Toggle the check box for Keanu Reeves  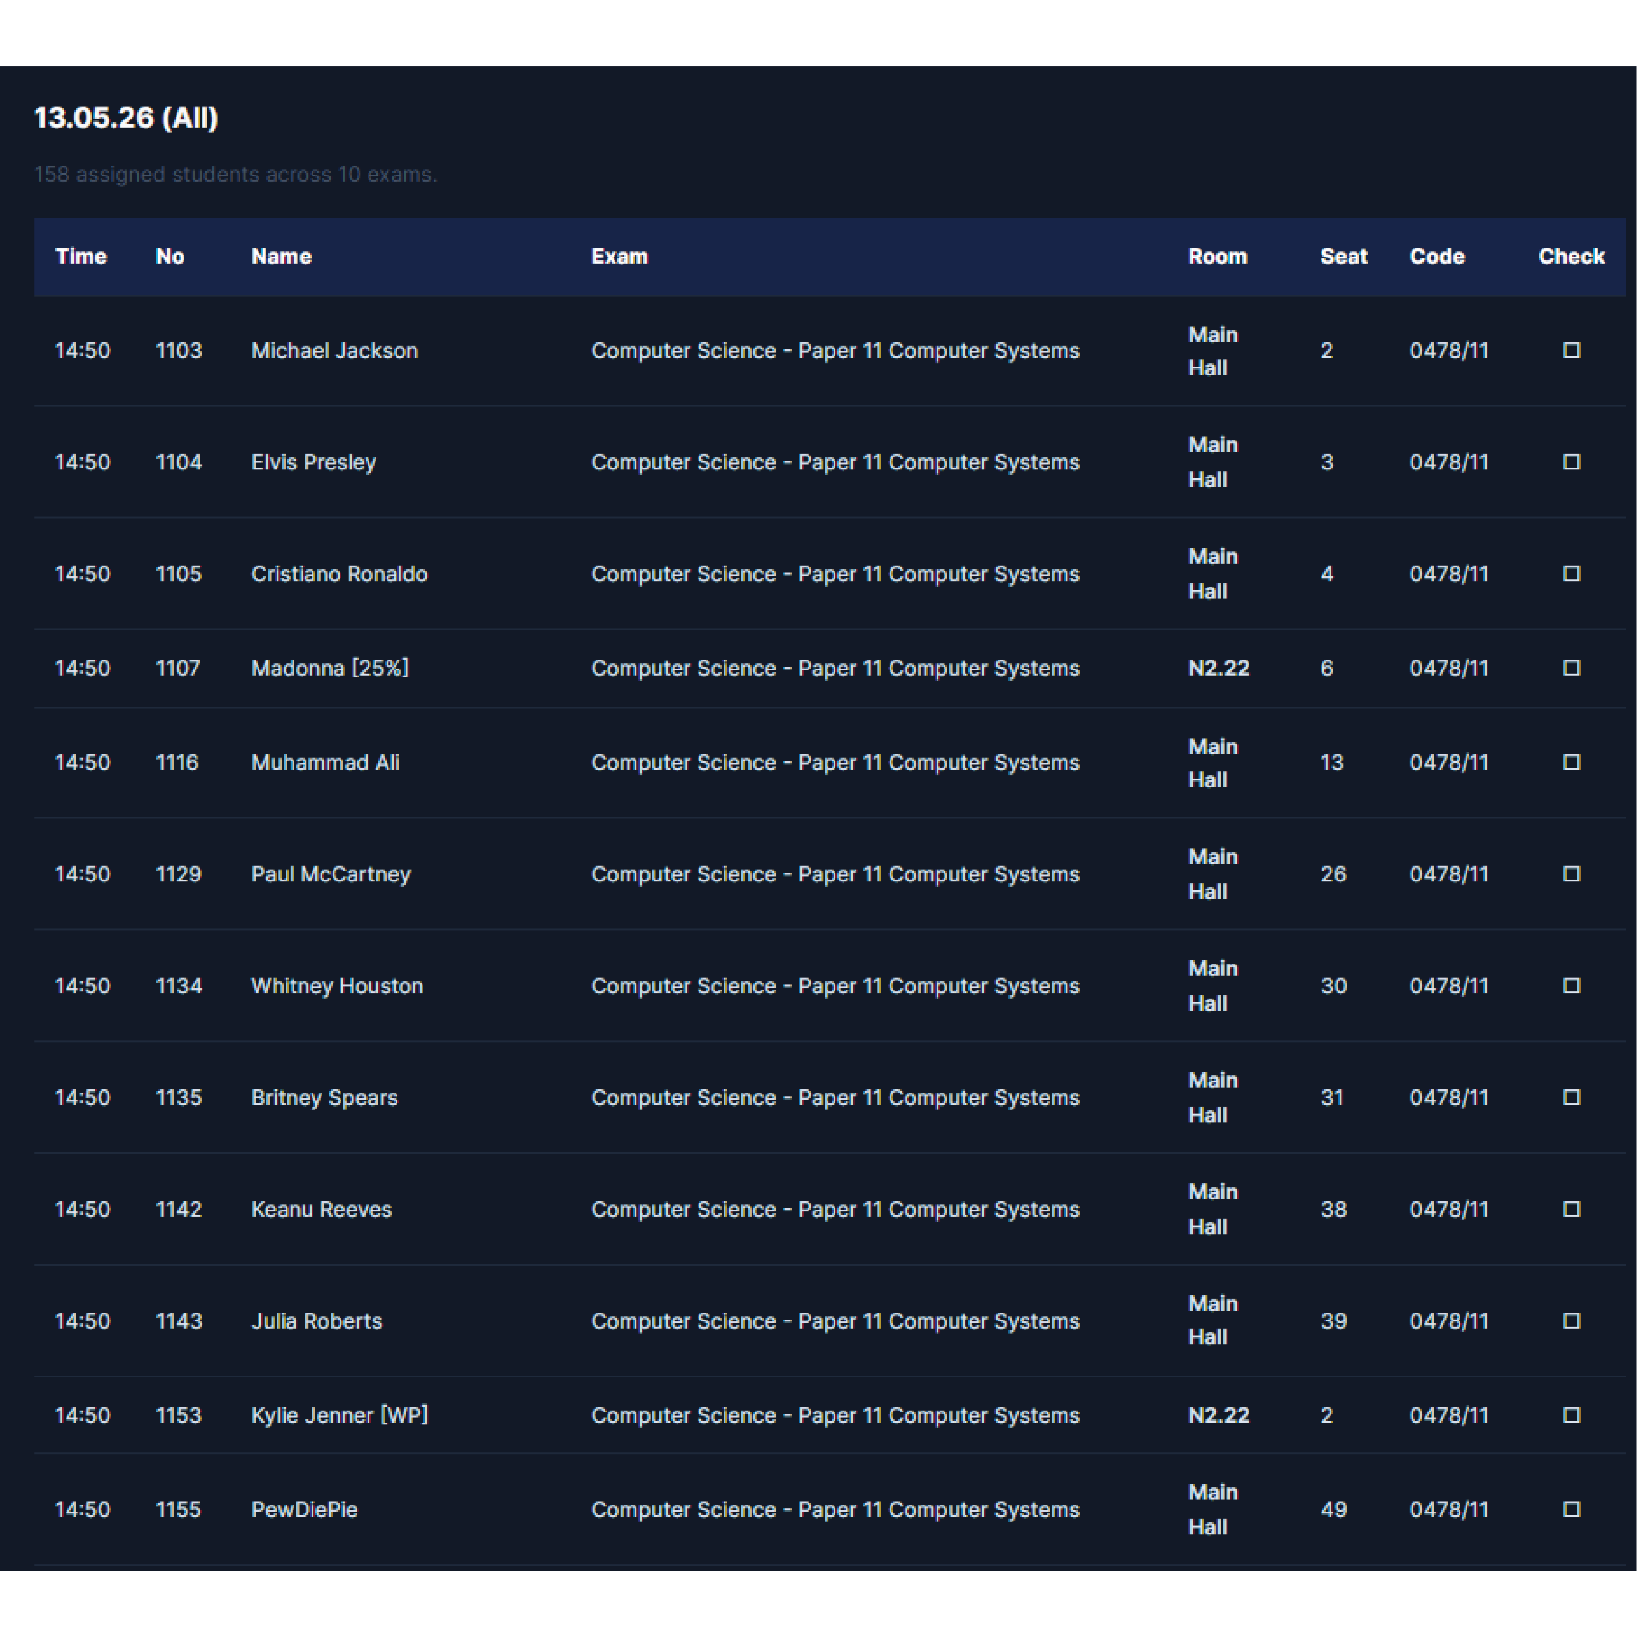pos(1571,1209)
